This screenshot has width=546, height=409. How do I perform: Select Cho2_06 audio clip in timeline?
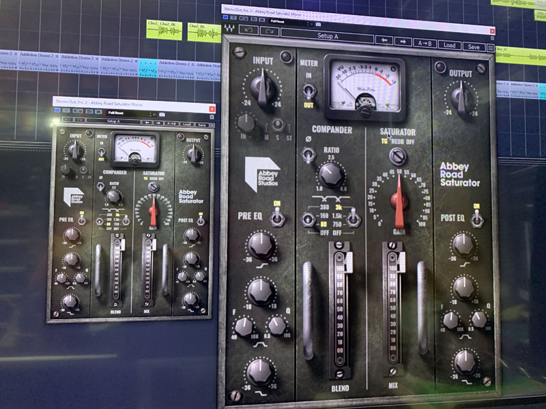[164, 30]
